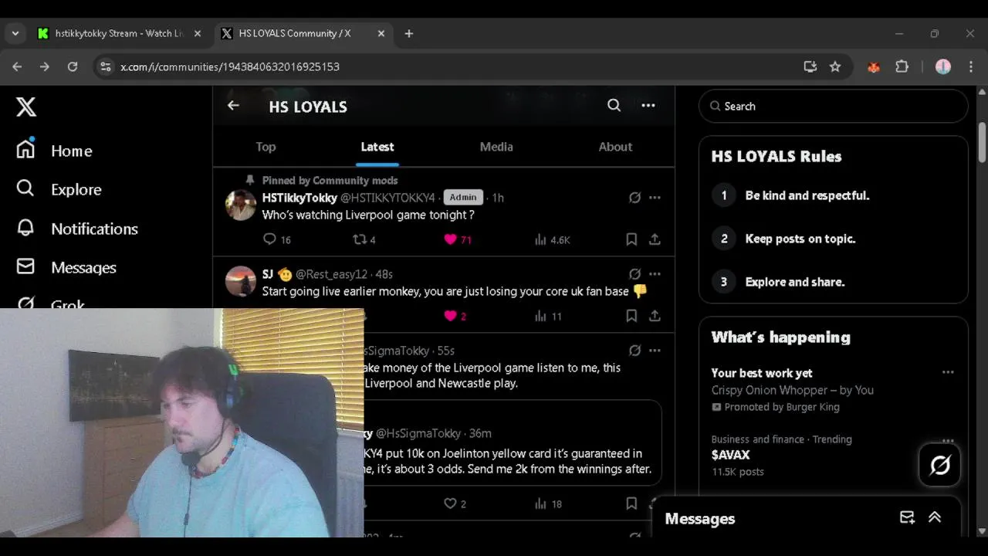Click the X logo in the sidebar
The image size is (988, 556).
pos(26,107)
